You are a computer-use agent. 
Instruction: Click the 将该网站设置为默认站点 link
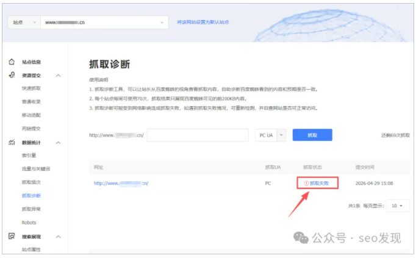click(x=203, y=23)
